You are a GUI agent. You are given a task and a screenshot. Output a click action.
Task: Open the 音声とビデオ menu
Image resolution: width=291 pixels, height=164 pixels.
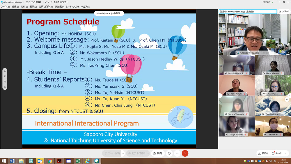pyautogui.click(x=46, y=7)
